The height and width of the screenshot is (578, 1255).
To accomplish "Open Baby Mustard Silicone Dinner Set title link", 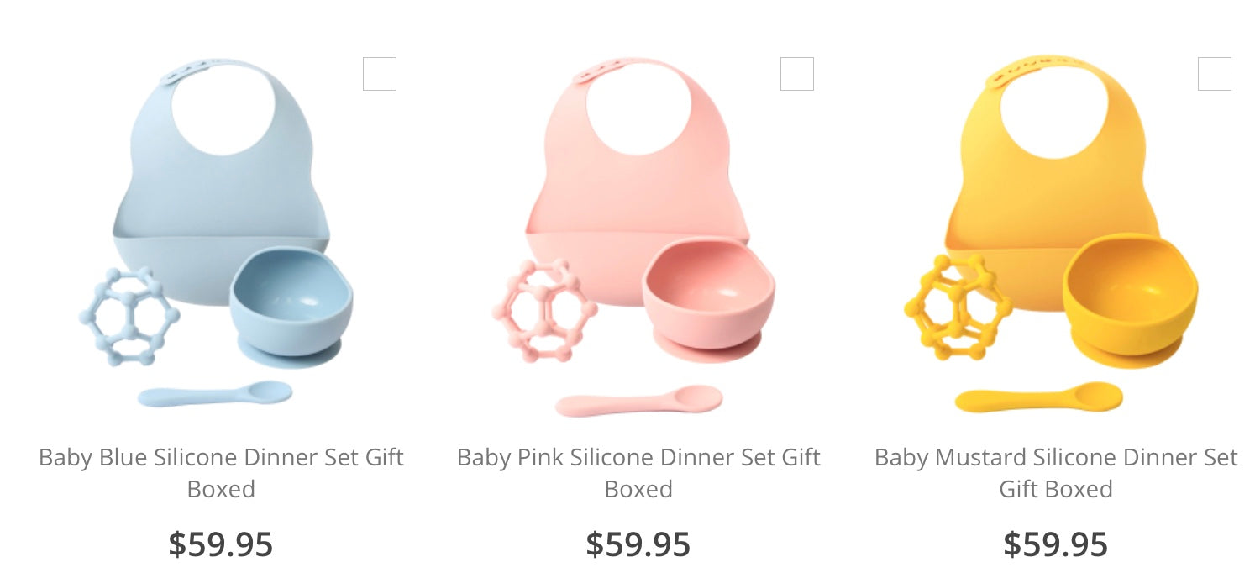I will [x=1056, y=473].
